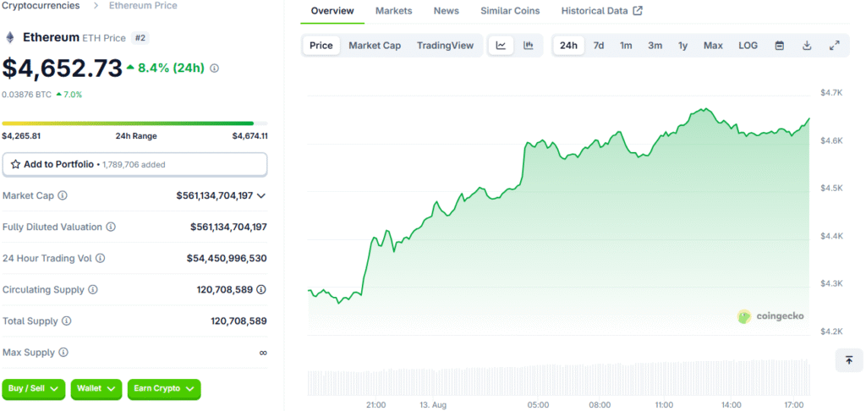The height and width of the screenshot is (411, 866).
Task: Click the #2 rank badge
Action: 140,38
